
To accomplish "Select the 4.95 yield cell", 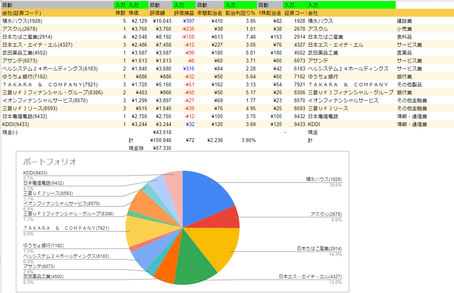I will (x=240, y=108).
